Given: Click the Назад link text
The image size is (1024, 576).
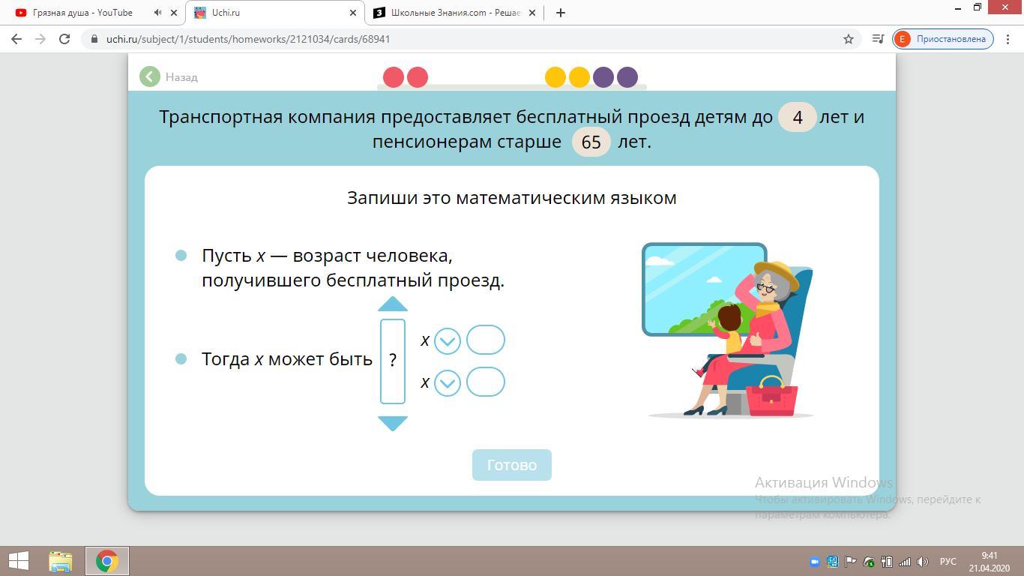Looking at the screenshot, I should click(181, 77).
